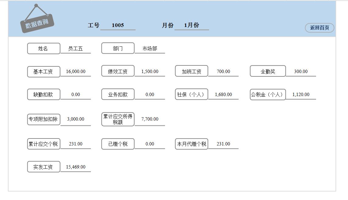Click the 累计应交所得税额 label box

118,119
